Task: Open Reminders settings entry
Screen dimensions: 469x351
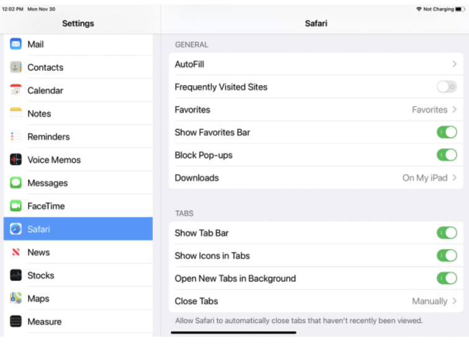Action: [x=48, y=137]
